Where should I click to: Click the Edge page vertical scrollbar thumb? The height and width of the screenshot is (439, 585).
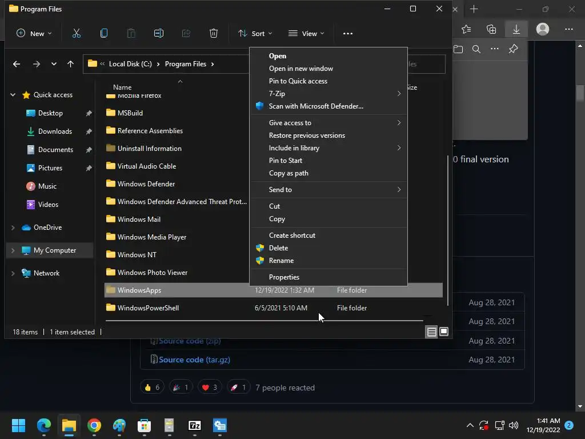[x=580, y=93]
